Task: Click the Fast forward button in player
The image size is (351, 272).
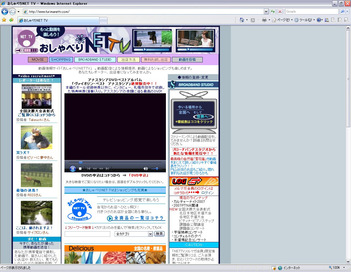Action: point(101,169)
